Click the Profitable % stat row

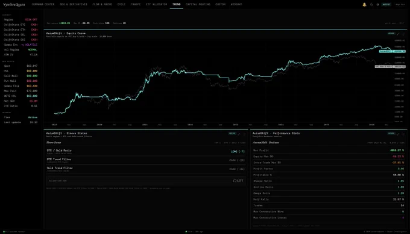click(x=329, y=175)
